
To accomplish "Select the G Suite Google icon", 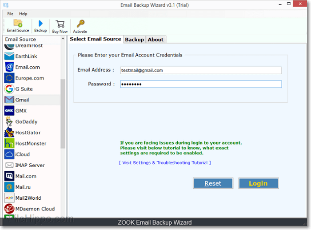I will [9, 89].
